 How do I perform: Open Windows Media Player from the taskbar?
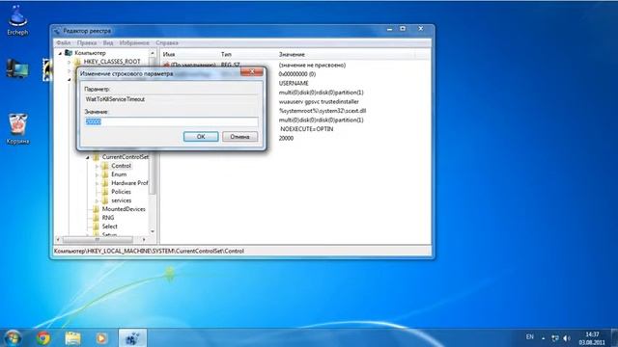101,338
